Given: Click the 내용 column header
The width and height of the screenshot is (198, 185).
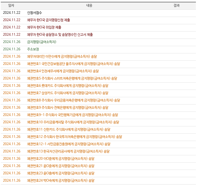Looking at the screenshot, I should [x=89, y=5].
